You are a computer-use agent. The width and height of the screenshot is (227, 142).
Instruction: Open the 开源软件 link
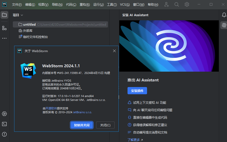click(51, 108)
